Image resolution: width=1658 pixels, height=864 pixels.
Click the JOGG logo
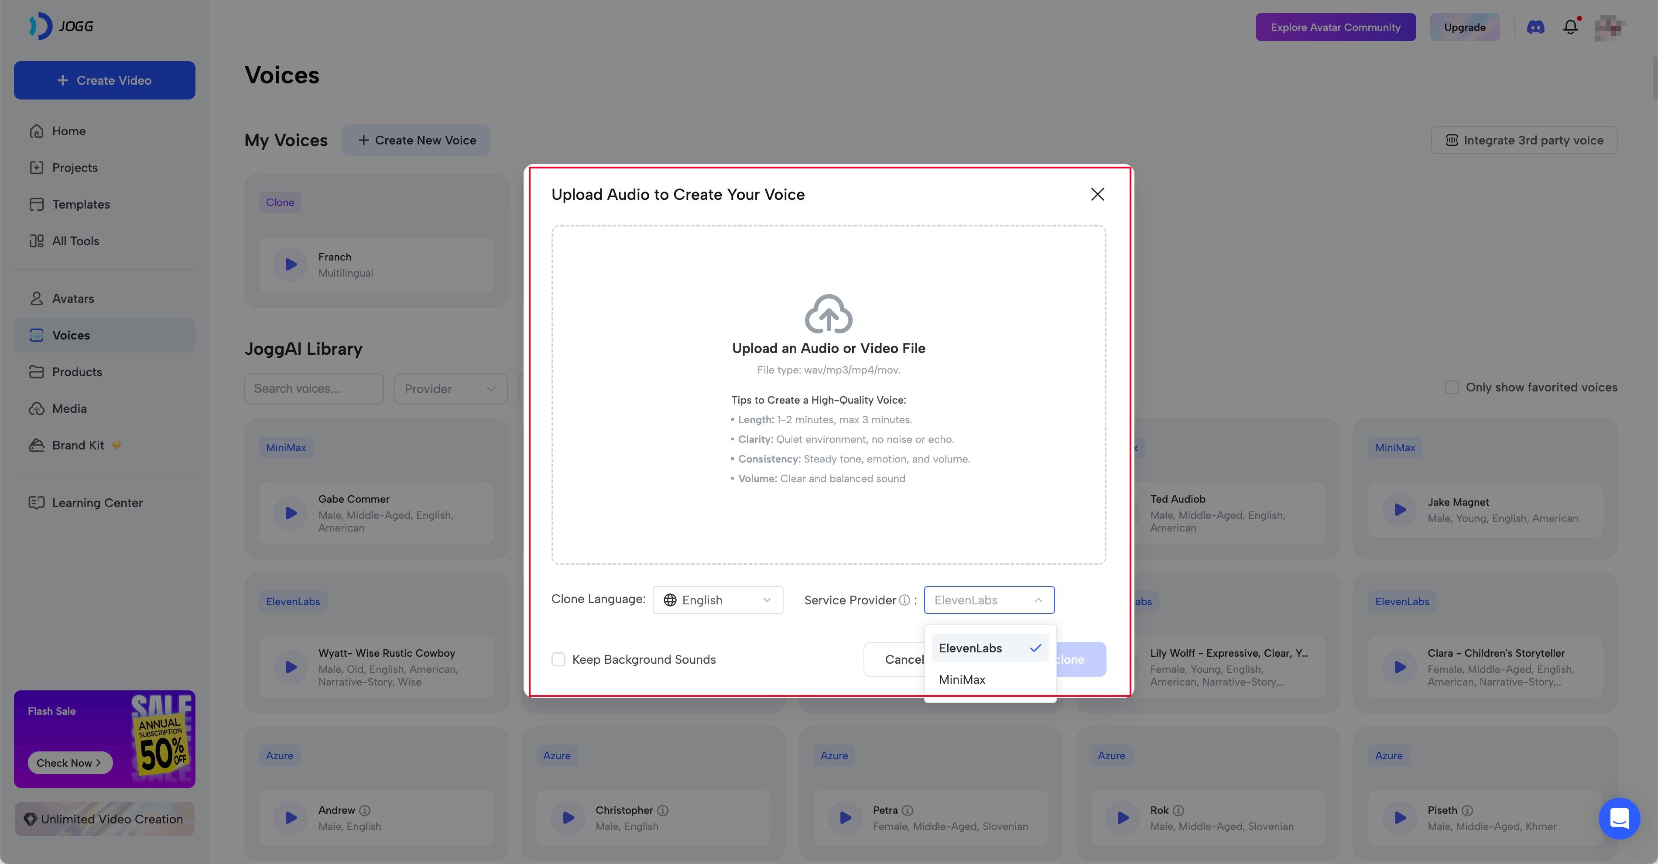(x=61, y=26)
